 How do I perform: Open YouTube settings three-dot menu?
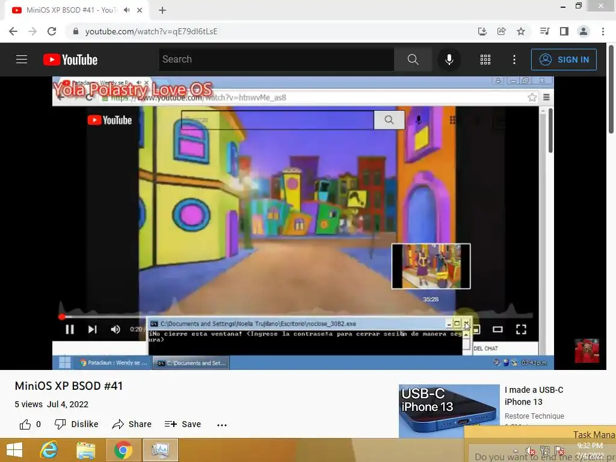point(514,60)
